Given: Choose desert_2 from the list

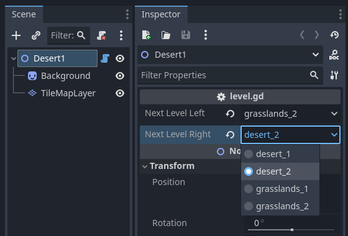Looking at the screenshot, I should [280, 171].
